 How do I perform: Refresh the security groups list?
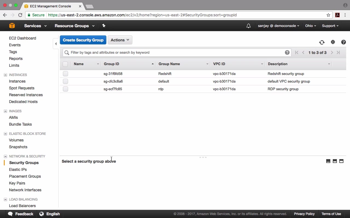click(x=322, y=42)
